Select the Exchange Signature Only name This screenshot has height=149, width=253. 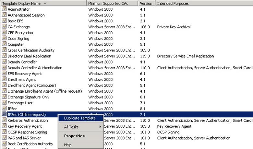tap(29, 97)
